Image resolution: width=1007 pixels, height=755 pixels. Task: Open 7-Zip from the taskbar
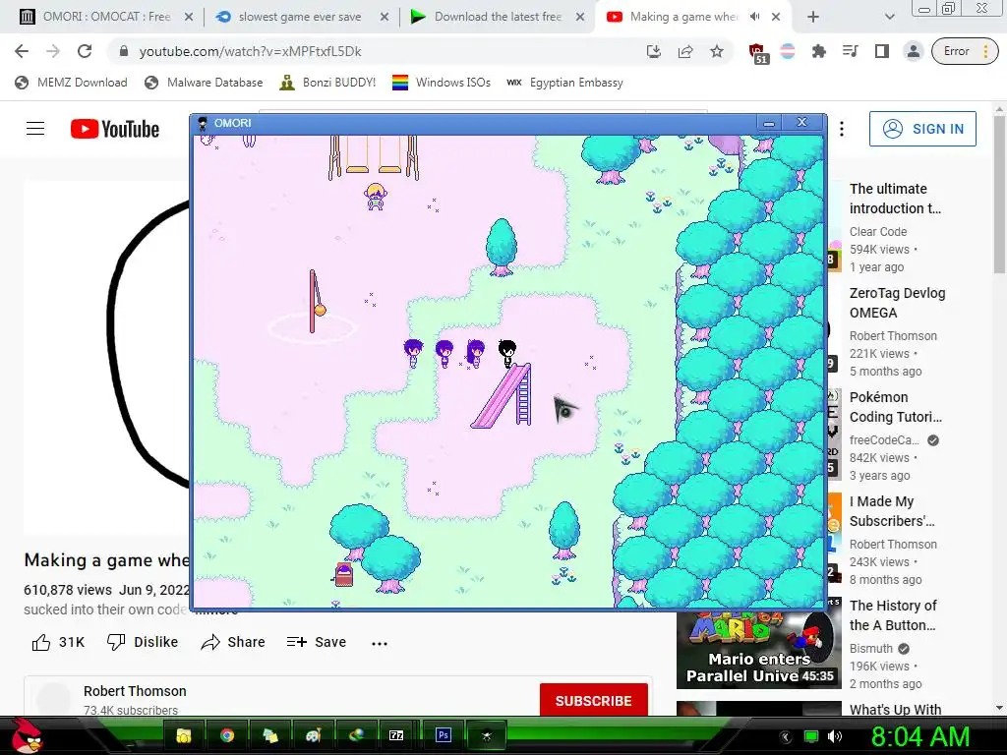point(396,735)
